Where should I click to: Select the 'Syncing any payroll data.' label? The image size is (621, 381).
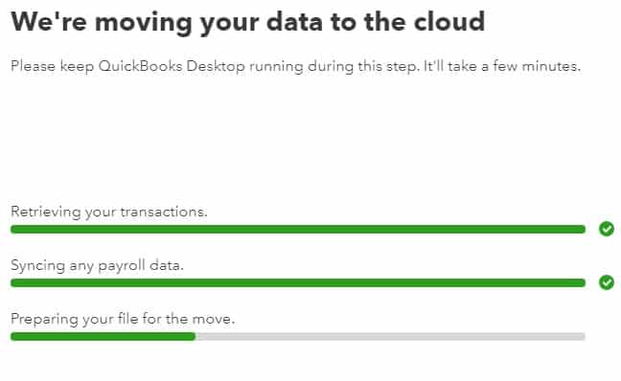coord(97,265)
